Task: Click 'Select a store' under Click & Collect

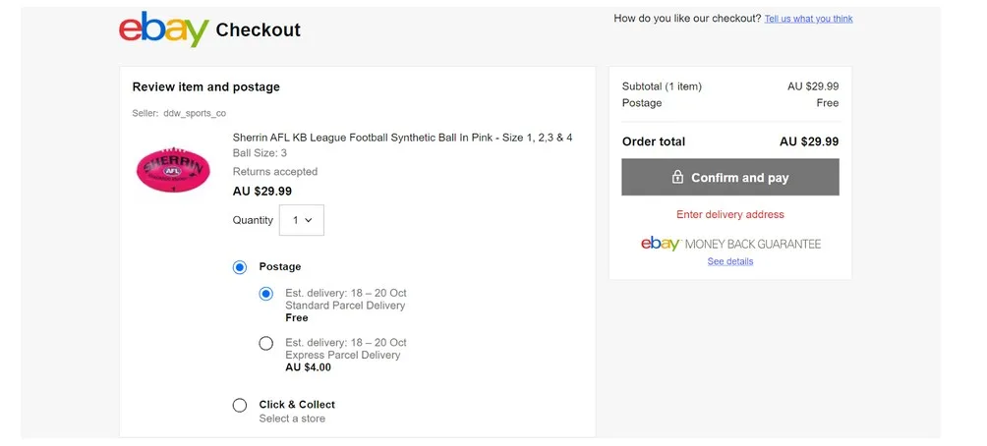Action: (292, 418)
